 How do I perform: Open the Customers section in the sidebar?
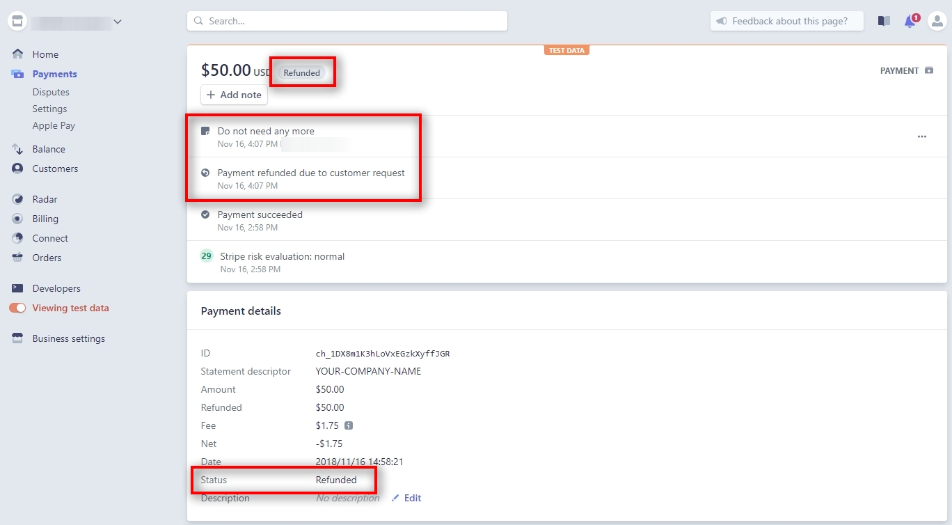[x=54, y=169]
